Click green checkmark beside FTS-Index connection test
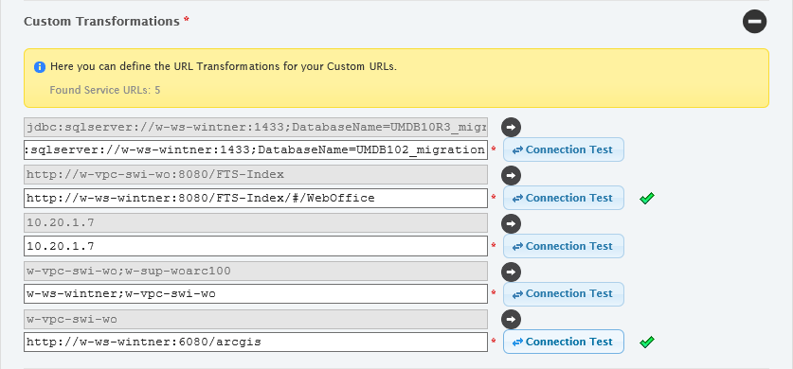This screenshot has height=369, width=793. [647, 199]
